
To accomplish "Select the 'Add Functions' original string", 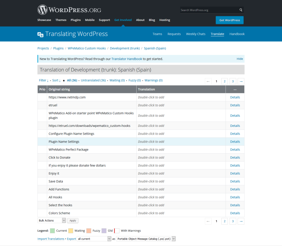I will 59,189.
